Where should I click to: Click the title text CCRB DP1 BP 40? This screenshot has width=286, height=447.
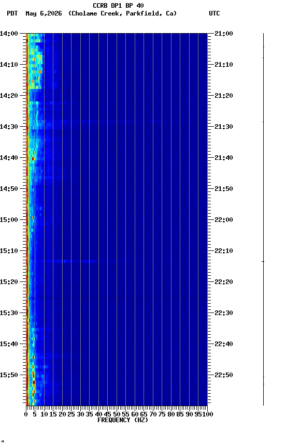click(118, 5)
